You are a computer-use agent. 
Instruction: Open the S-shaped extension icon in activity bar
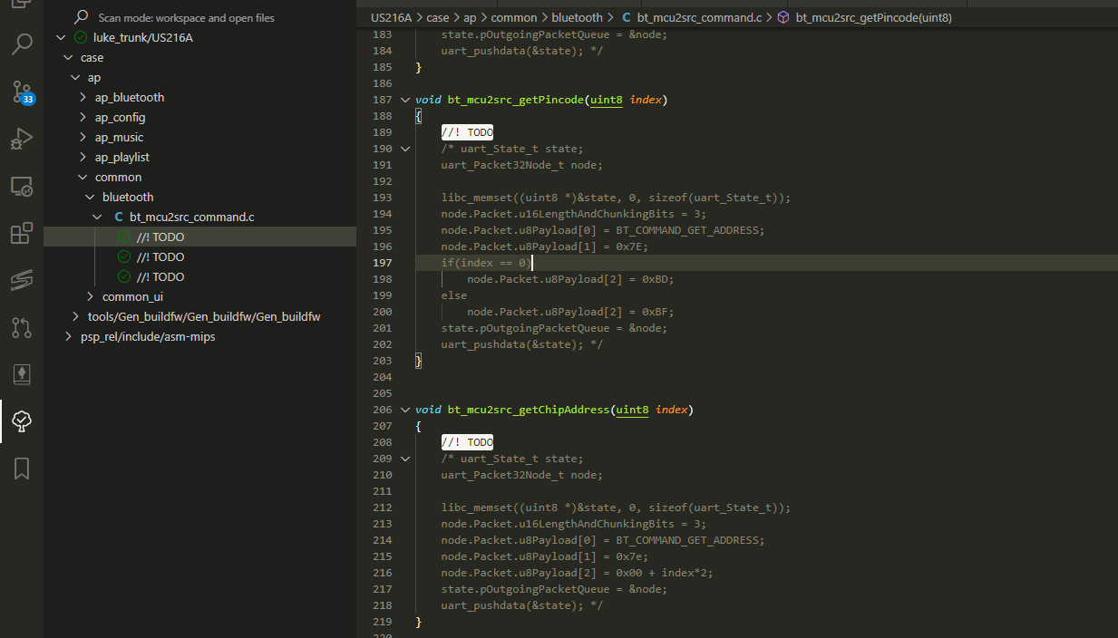[x=22, y=280]
